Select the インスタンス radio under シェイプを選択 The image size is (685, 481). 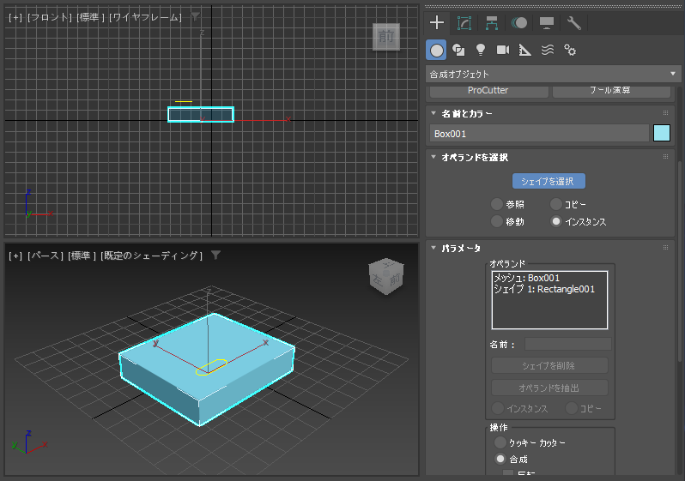(555, 221)
